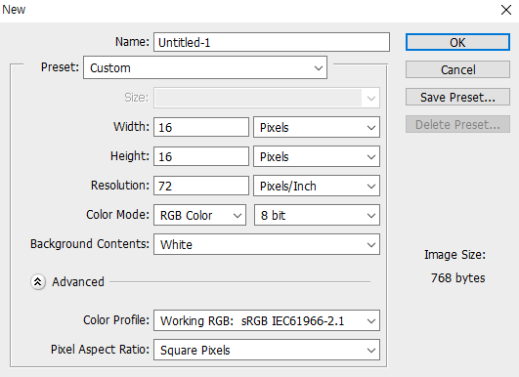This screenshot has height=377, width=519.
Task: Click the Cancel button
Action: [x=457, y=69]
